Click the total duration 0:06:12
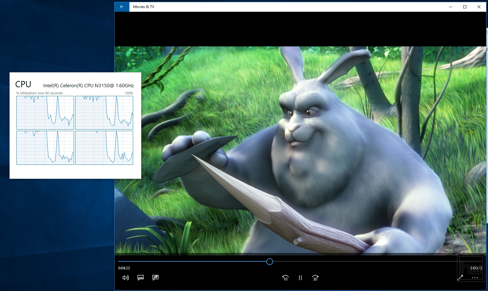Image resolution: width=488 pixels, height=291 pixels. (x=476, y=268)
